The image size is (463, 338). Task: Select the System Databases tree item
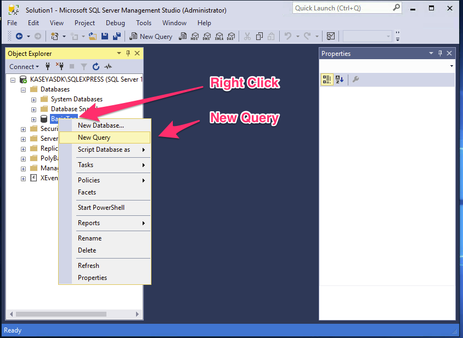77,99
